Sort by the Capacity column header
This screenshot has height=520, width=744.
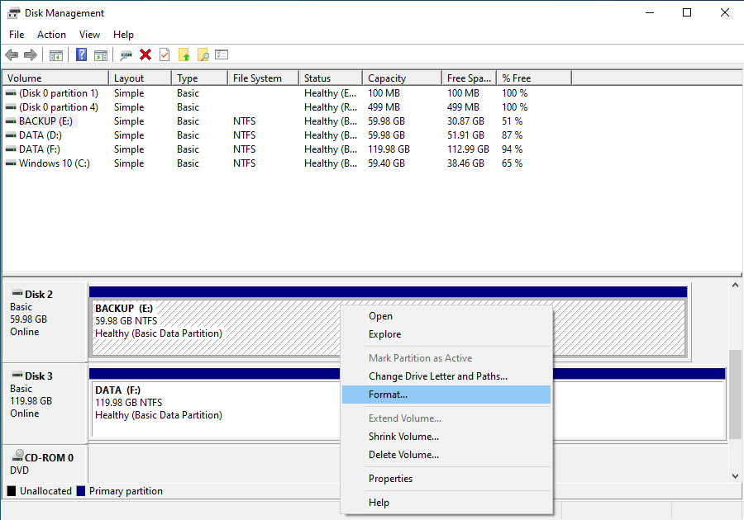(387, 78)
